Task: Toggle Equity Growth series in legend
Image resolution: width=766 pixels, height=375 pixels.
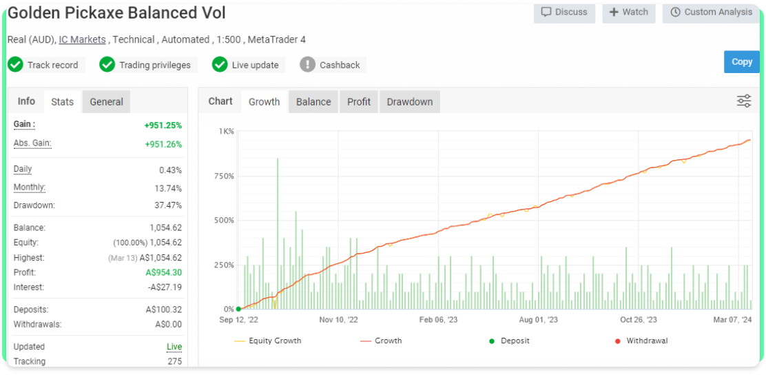Action: 267,341
